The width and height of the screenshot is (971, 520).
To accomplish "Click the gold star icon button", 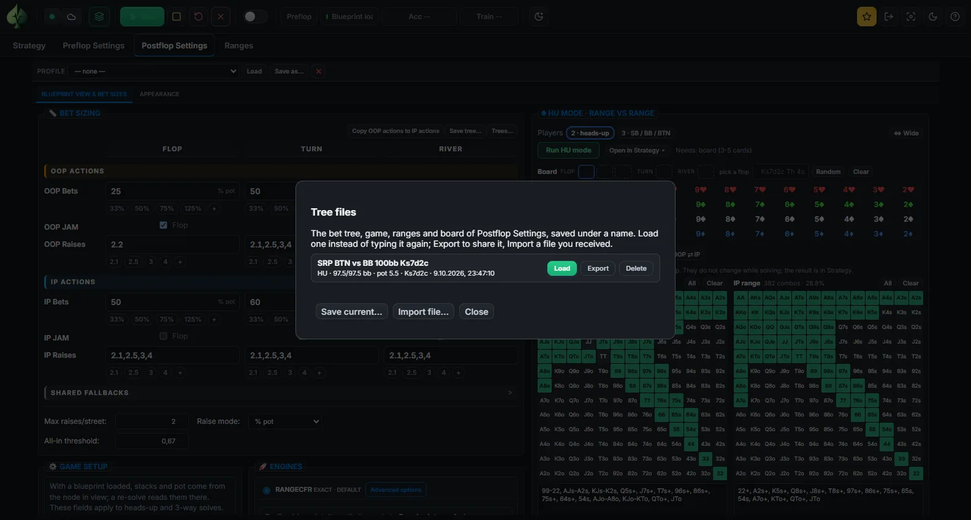I will [867, 17].
